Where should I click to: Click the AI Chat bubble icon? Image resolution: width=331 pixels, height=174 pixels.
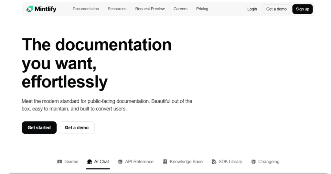(x=90, y=162)
